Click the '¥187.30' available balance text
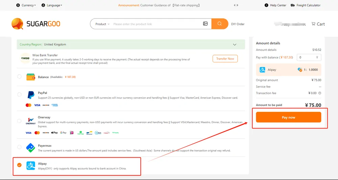Viewport: 338px width, 180px height. pyautogui.click(x=70, y=77)
